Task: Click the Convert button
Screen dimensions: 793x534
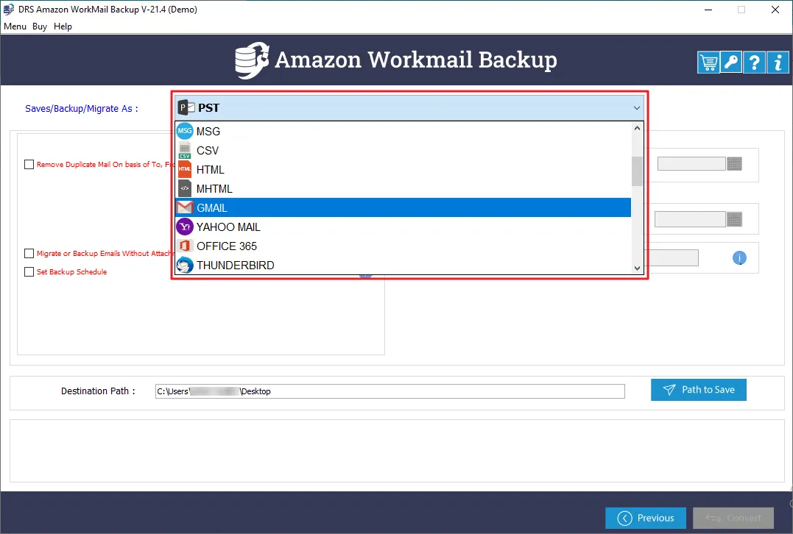Action: tap(733, 518)
